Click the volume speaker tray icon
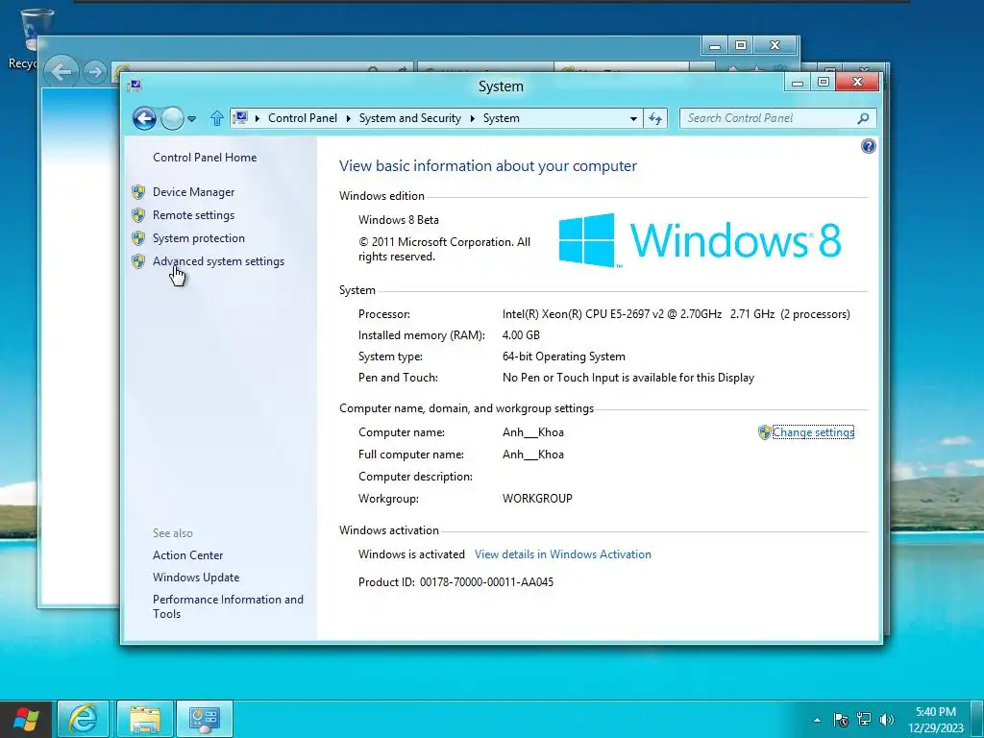Viewport: 984px width, 738px height. tap(887, 720)
